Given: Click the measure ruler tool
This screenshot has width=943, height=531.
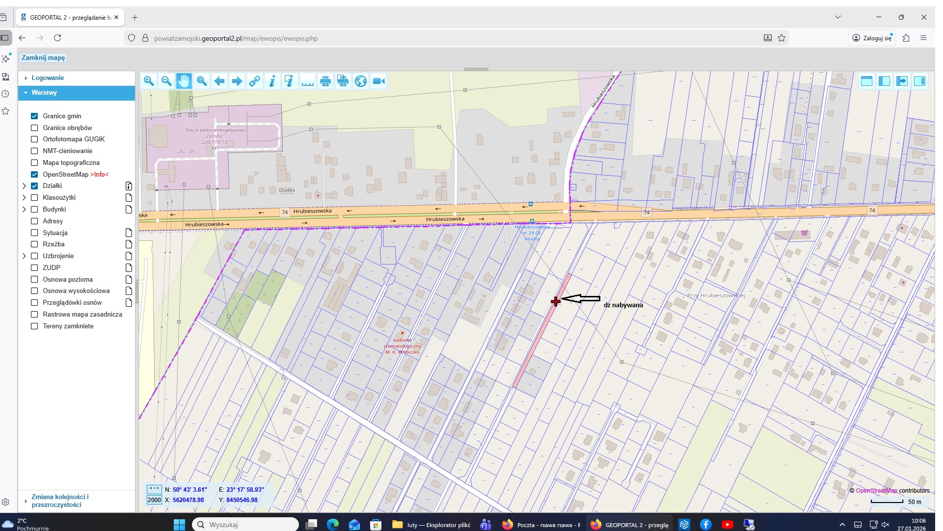Looking at the screenshot, I should pos(308,81).
